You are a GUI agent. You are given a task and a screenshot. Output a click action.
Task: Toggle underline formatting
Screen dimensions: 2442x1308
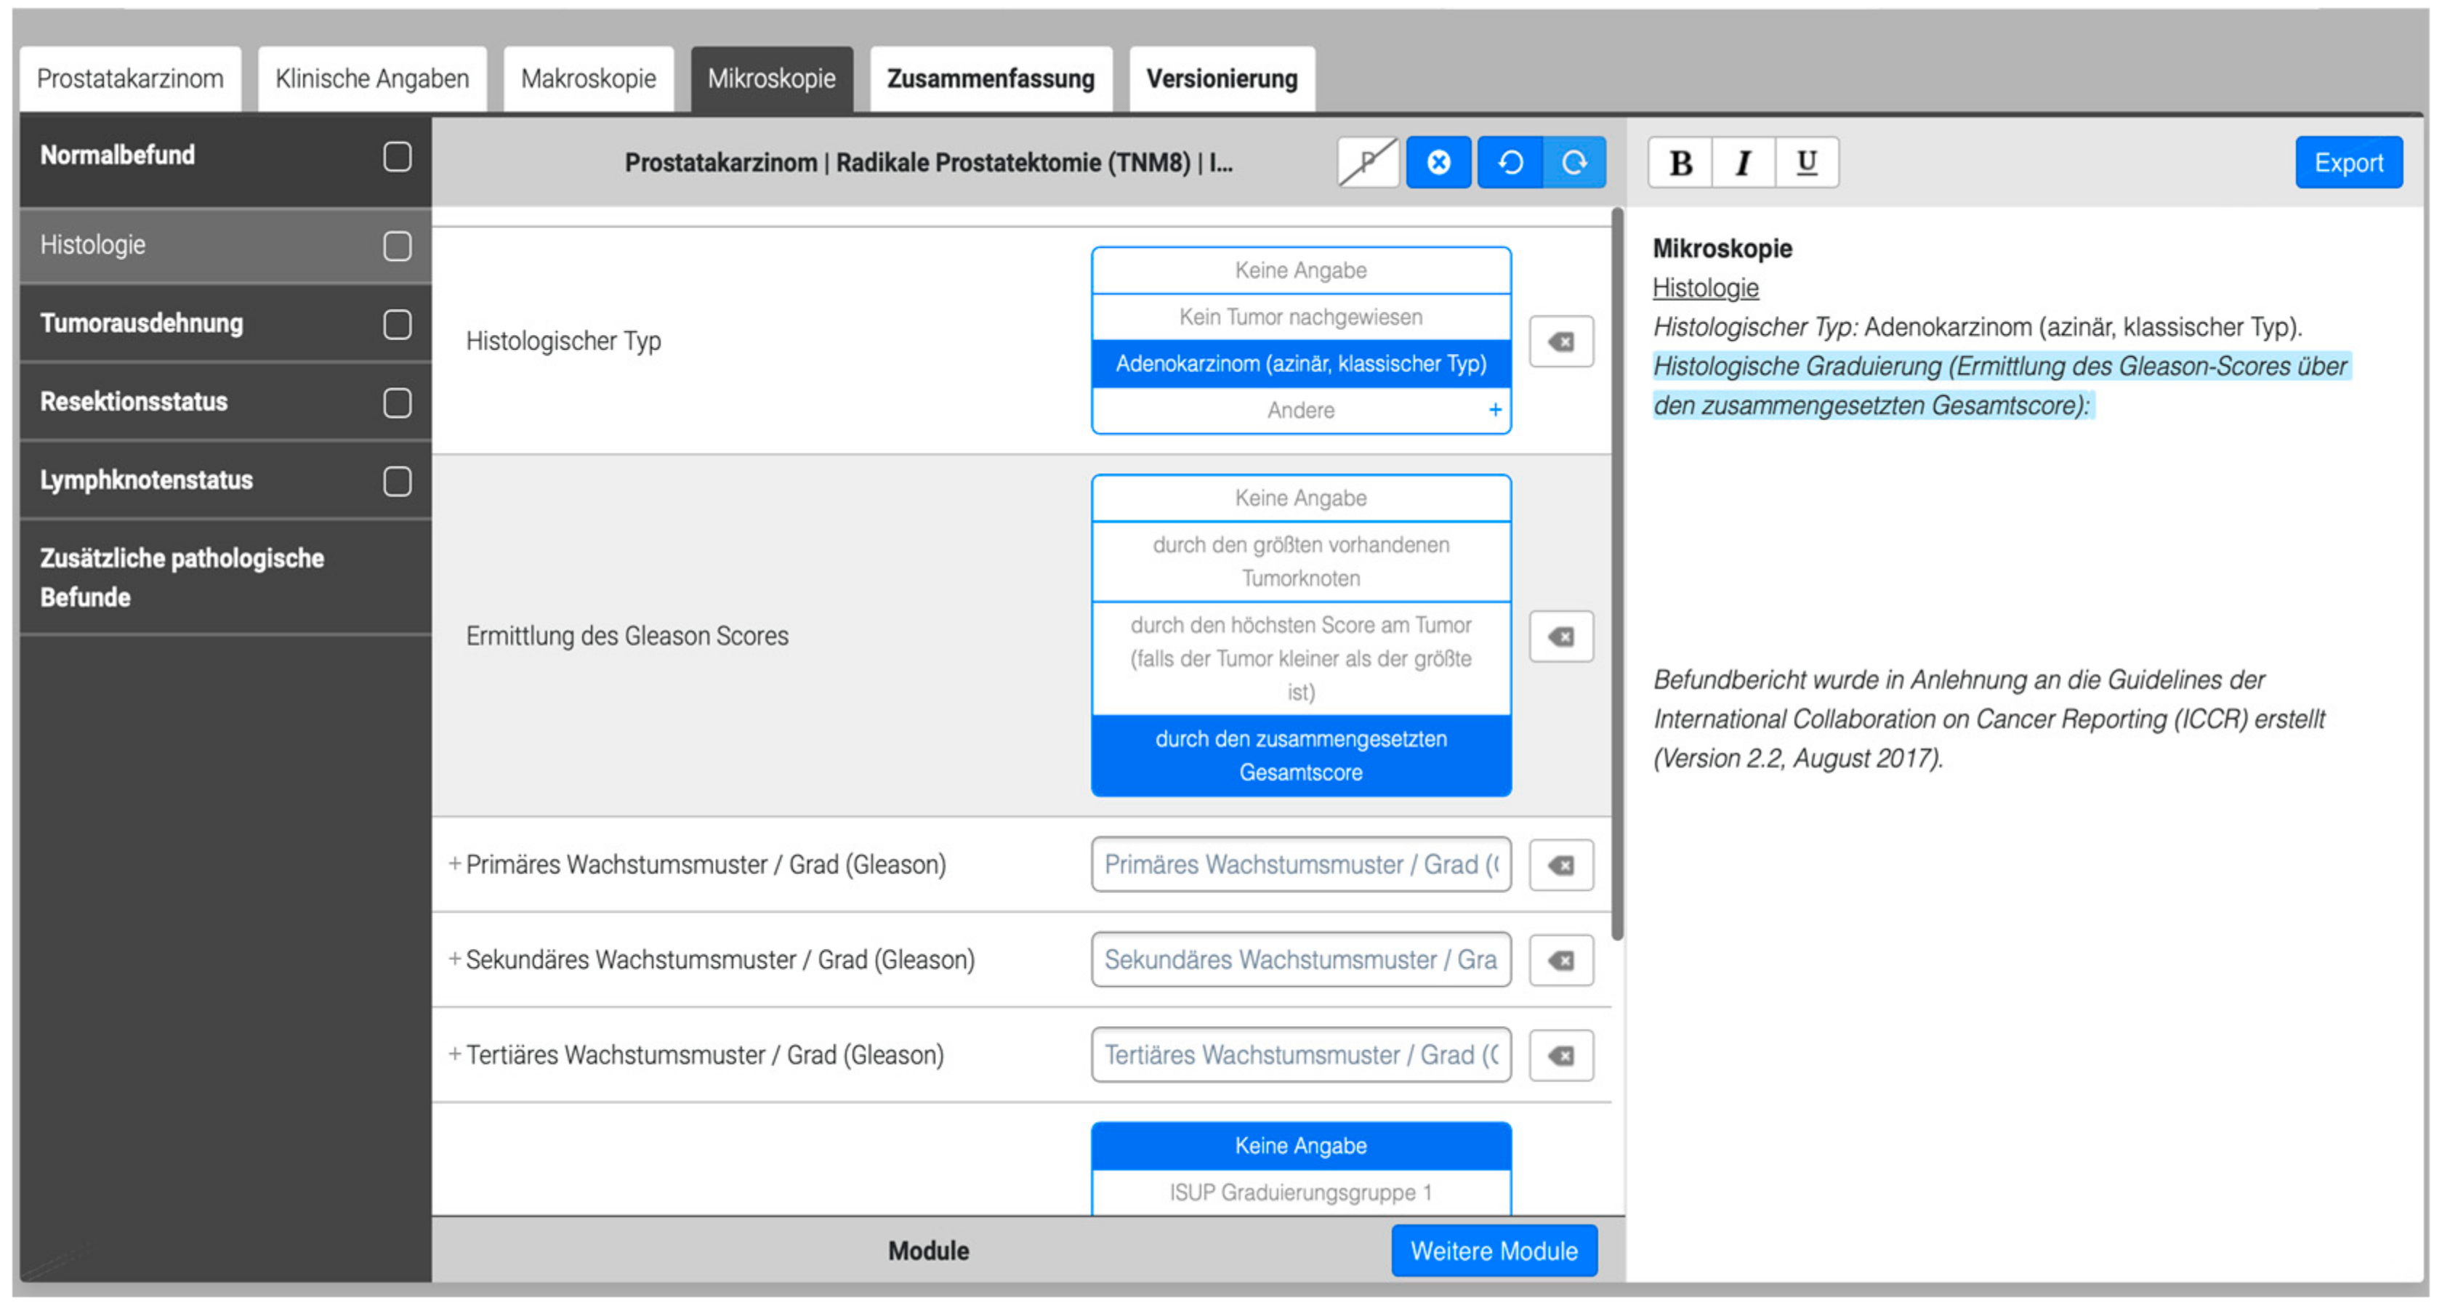point(1806,162)
